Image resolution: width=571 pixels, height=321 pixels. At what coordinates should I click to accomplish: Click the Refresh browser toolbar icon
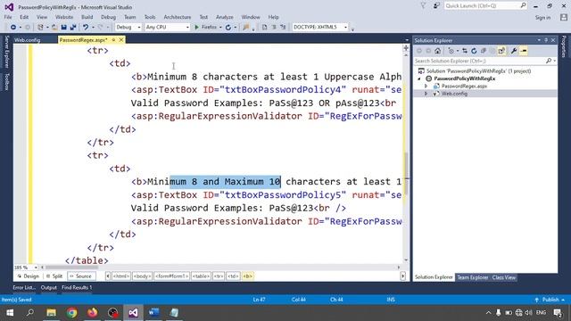point(228,28)
